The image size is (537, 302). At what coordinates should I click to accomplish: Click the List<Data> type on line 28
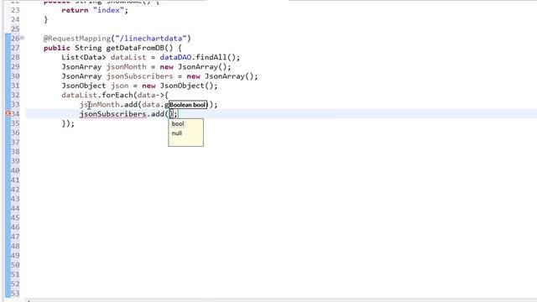84,57
